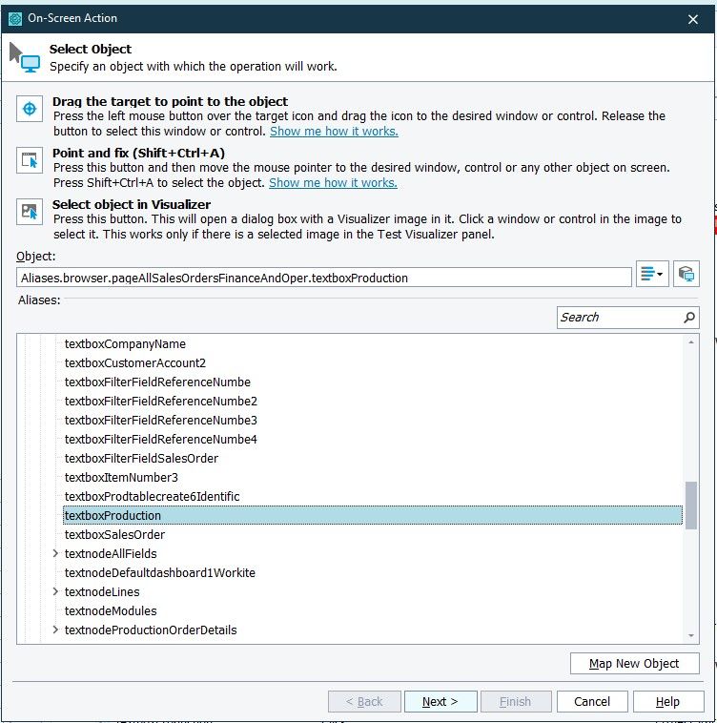Select the highlighted textboxProduction item
This screenshot has width=717, height=723.
pos(372,515)
